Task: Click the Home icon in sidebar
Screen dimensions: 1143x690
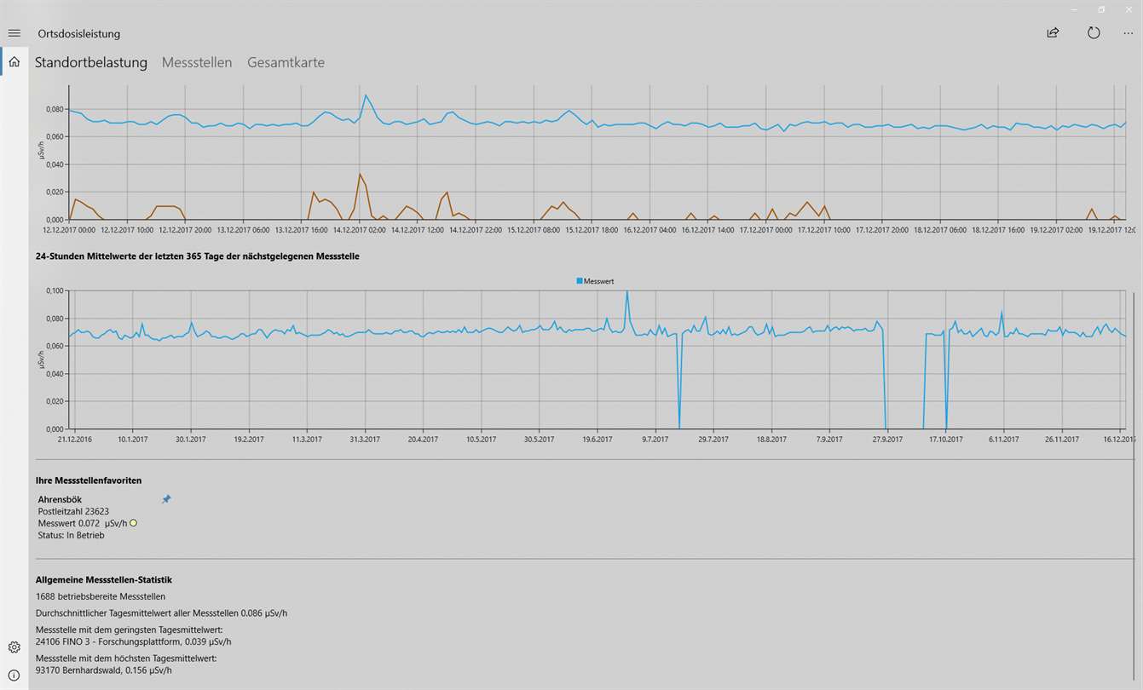Action: [x=14, y=61]
